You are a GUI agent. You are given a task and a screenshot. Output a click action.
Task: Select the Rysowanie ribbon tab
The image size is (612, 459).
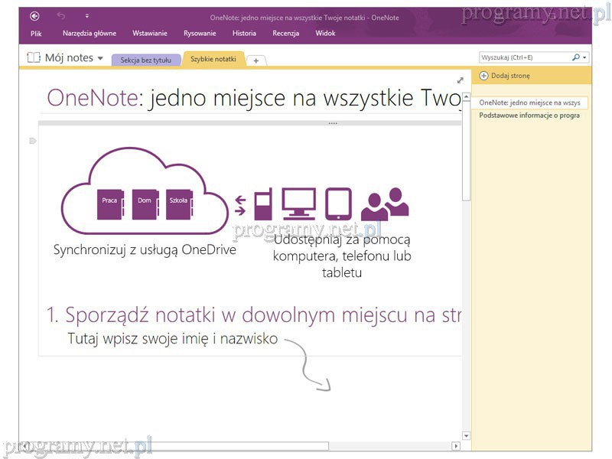200,34
